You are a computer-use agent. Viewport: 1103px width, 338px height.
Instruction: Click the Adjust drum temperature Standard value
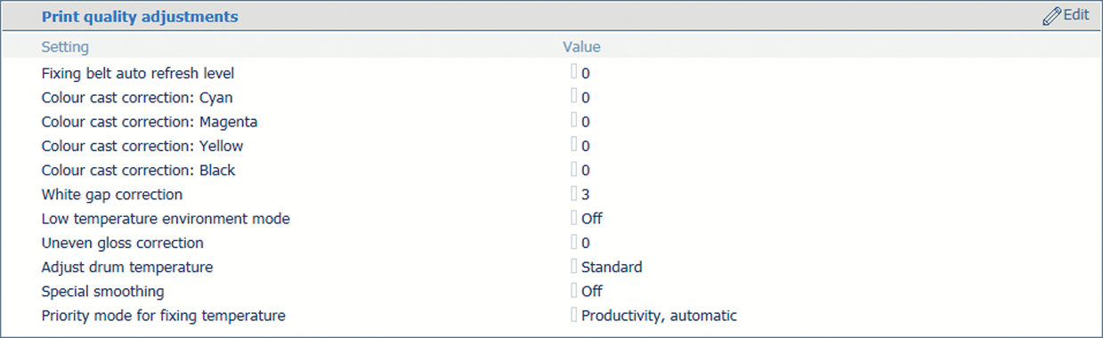[x=612, y=267]
